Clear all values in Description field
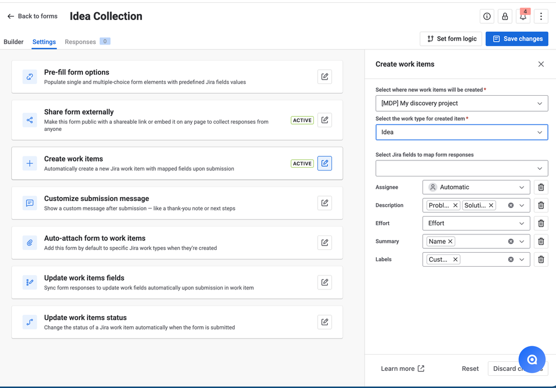556x388 pixels. click(x=511, y=205)
